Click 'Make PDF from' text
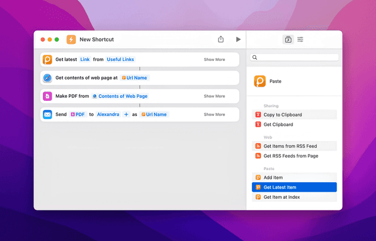Image resolution: width=376 pixels, height=241 pixels. click(x=72, y=96)
